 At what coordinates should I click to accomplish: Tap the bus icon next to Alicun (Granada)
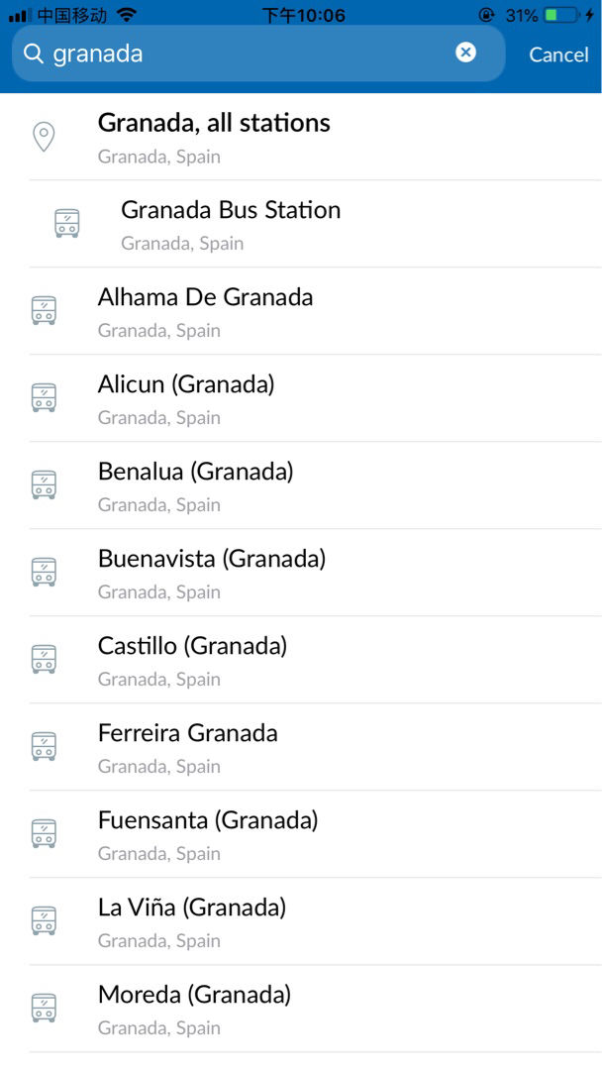click(x=44, y=398)
